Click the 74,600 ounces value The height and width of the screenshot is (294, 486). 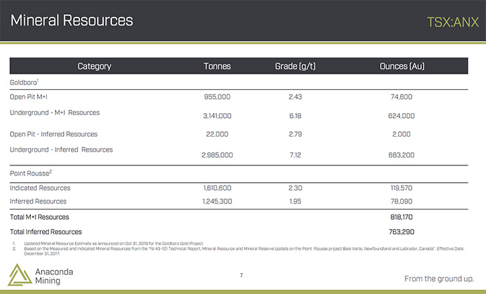[402, 97]
